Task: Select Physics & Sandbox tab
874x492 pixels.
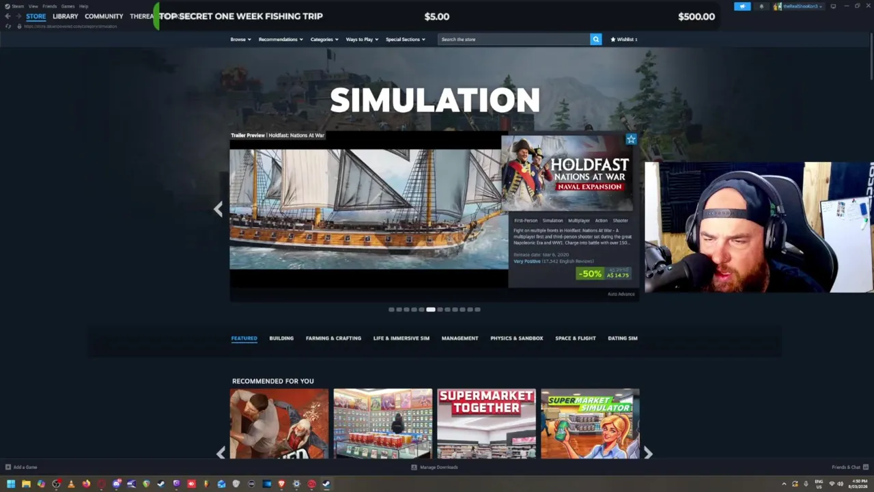Action: point(516,338)
